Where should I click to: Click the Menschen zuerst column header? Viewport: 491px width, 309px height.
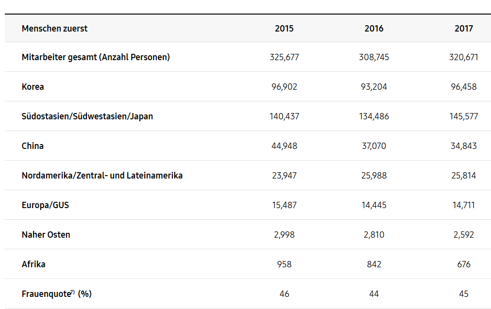(x=54, y=29)
